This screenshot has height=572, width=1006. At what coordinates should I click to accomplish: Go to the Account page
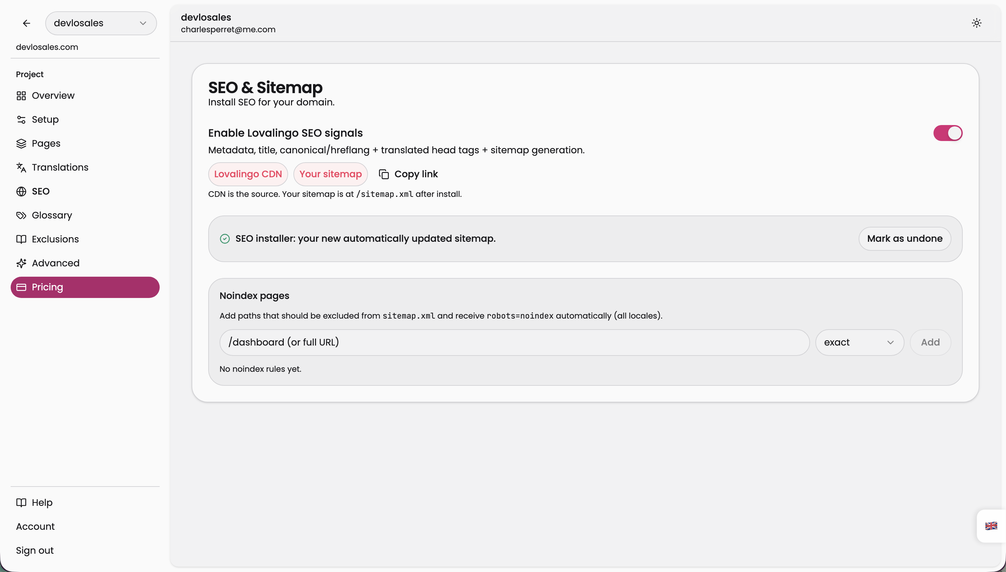[35, 526]
